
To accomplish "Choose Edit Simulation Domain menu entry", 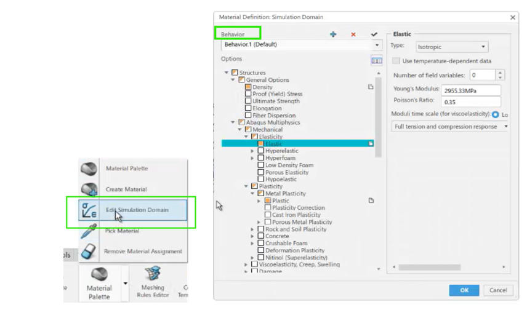I will tap(133, 210).
